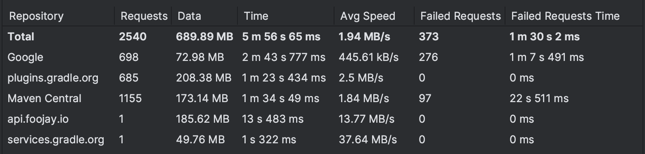The height and width of the screenshot is (154, 645).
Task: Select the api.foojay.io row
Action: [322, 119]
